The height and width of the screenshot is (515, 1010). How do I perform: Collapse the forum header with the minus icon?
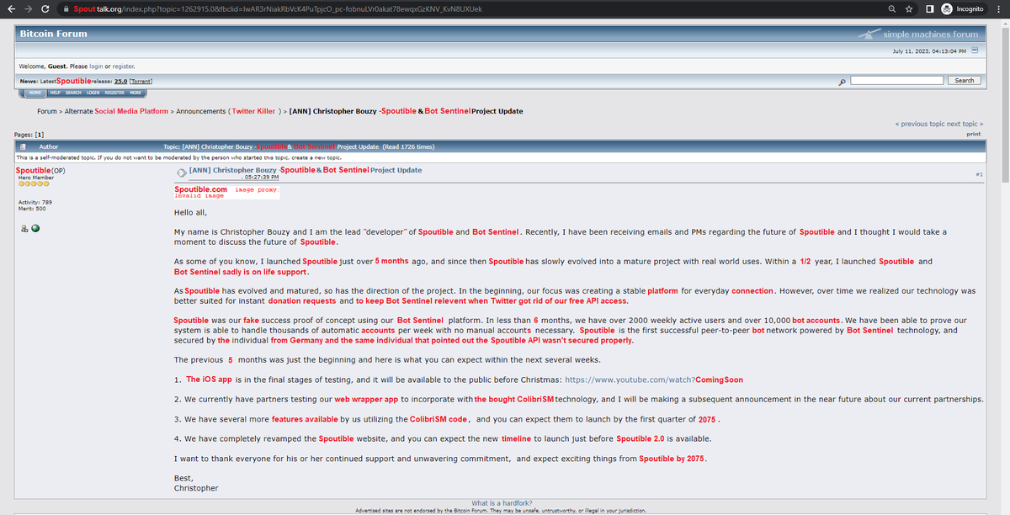click(975, 50)
